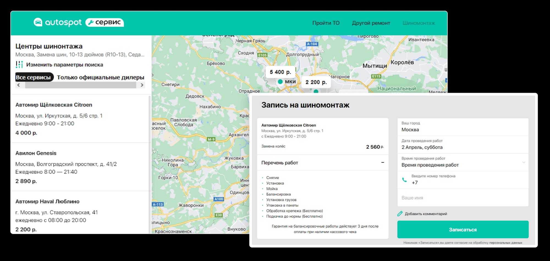Viewport: 550px width, 261px height.
Task: Click the pencil icon for adding comment
Action: [400, 214]
